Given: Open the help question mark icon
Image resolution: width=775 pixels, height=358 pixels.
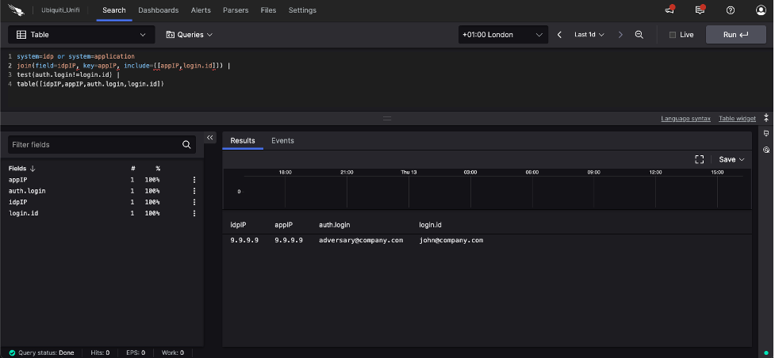Looking at the screenshot, I should click(x=731, y=10).
